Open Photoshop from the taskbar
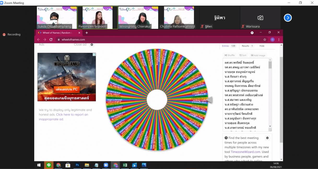The width and height of the screenshot is (318, 169). pos(77,165)
